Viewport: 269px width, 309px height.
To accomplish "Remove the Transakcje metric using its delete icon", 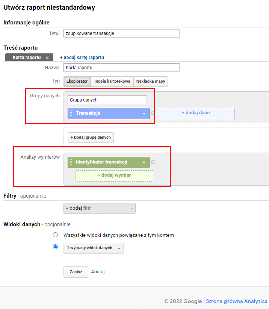I will 153,113.
